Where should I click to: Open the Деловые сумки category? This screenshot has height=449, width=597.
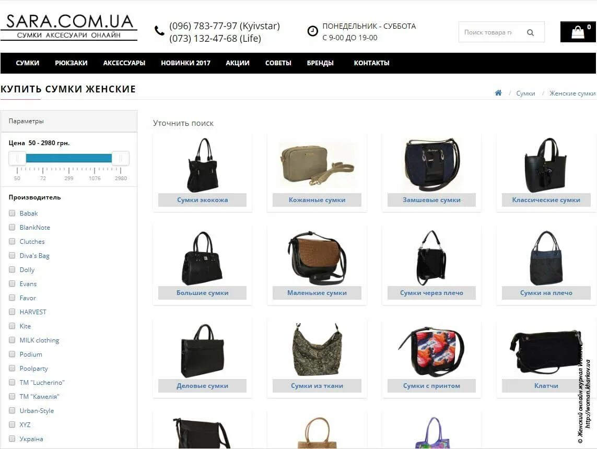pos(202,385)
